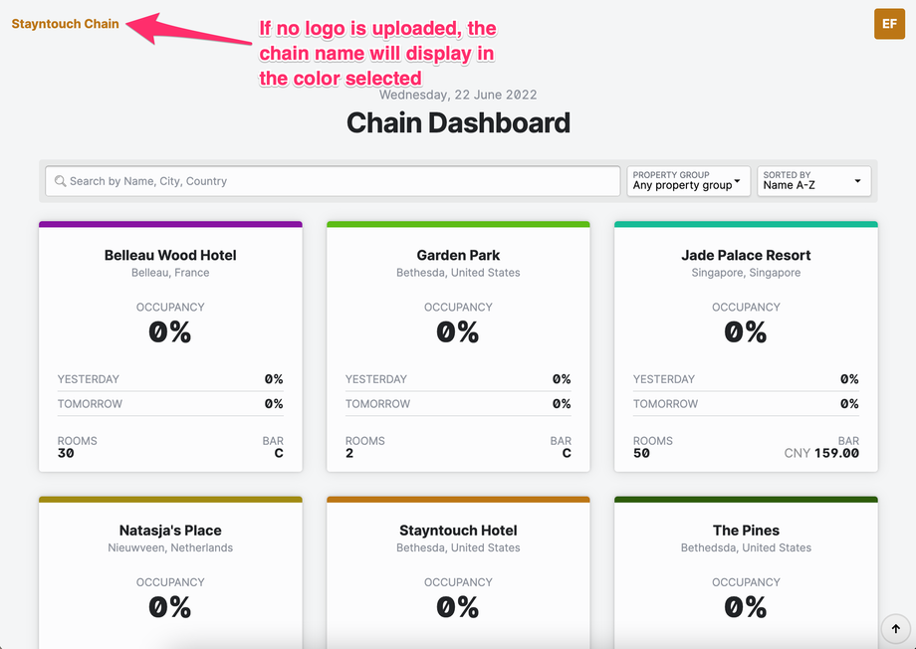Click the Search by Name, City, Country field
The height and width of the screenshot is (649, 916).
[339, 181]
